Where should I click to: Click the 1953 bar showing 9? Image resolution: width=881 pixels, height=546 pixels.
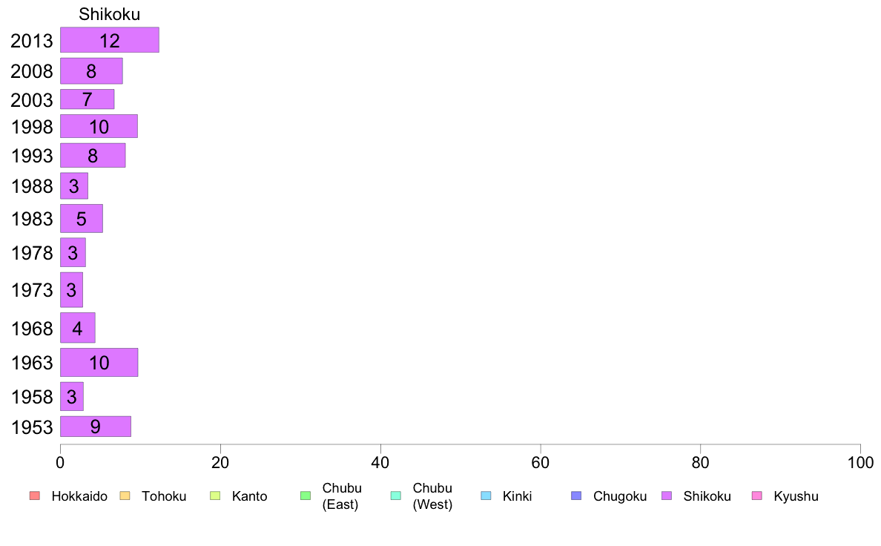[x=96, y=427]
